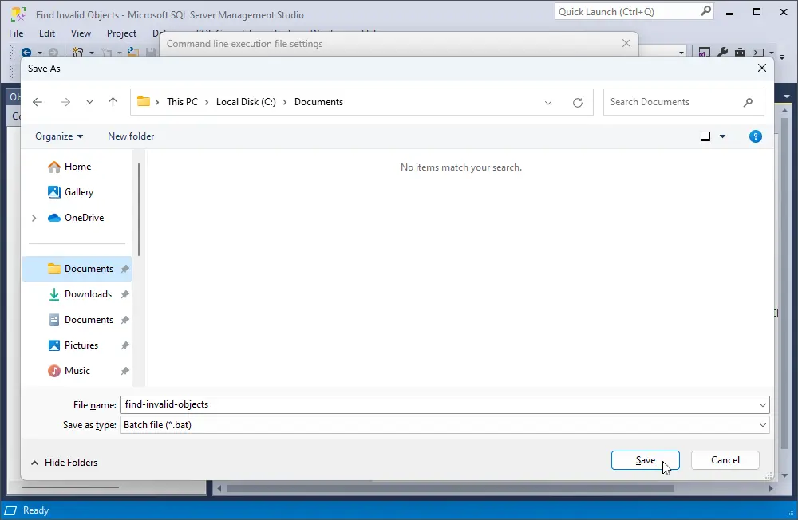Screen dimensions: 798x520
Task: Click the search magnifier in Search Documents
Action: click(x=748, y=102)
